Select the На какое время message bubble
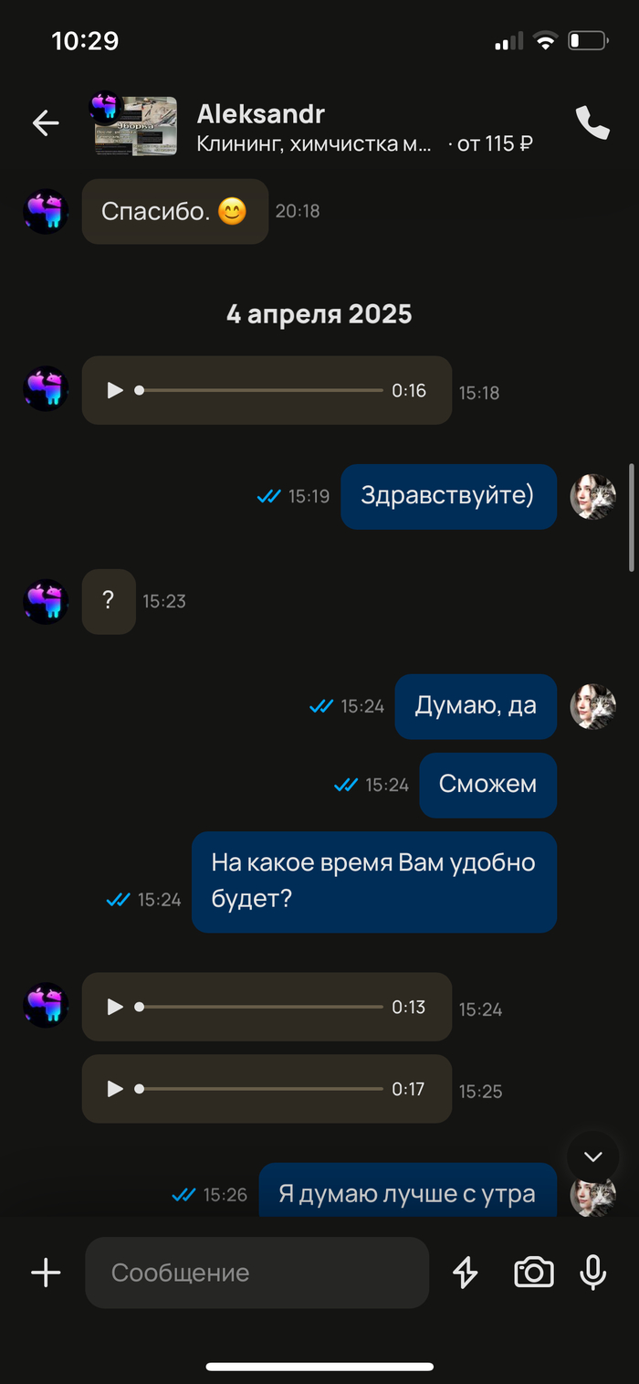This screenshot has height=1384, width=639. pos(374,882)
